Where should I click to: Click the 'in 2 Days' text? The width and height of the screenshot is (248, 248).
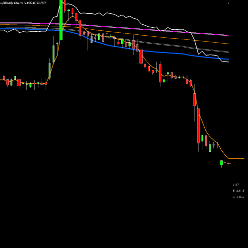tap(239, 197)
